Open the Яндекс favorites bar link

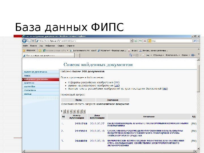point(133,50)
